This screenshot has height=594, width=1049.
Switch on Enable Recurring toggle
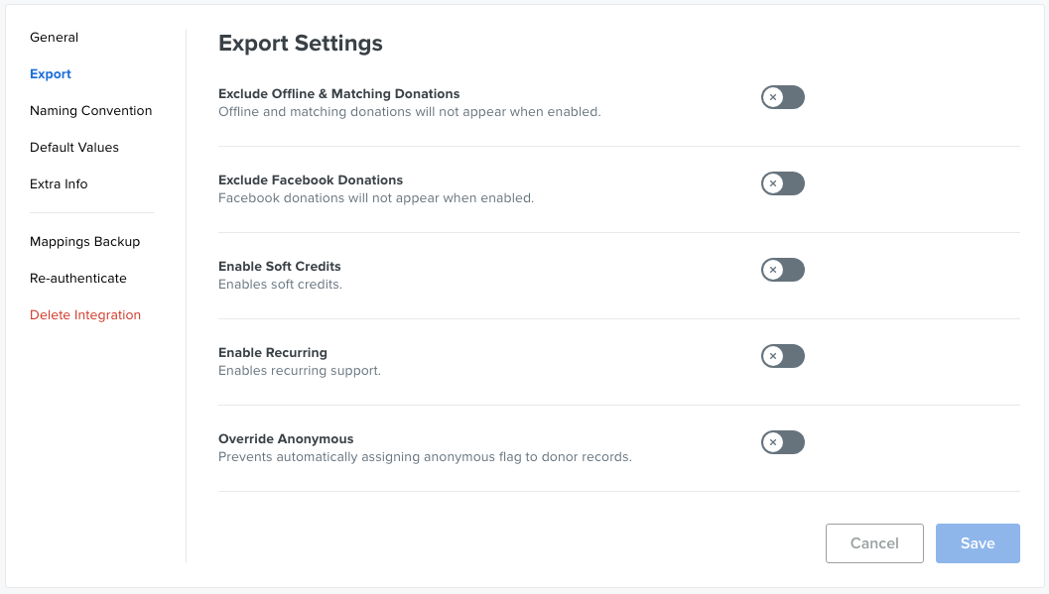(783, 356)
